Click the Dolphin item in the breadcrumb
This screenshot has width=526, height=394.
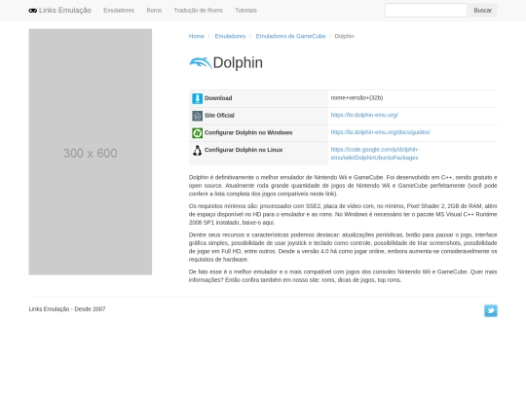pyautogui.click(x=345, y=36)
